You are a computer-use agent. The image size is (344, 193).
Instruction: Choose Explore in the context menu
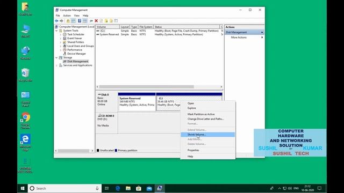coord(207,108)
